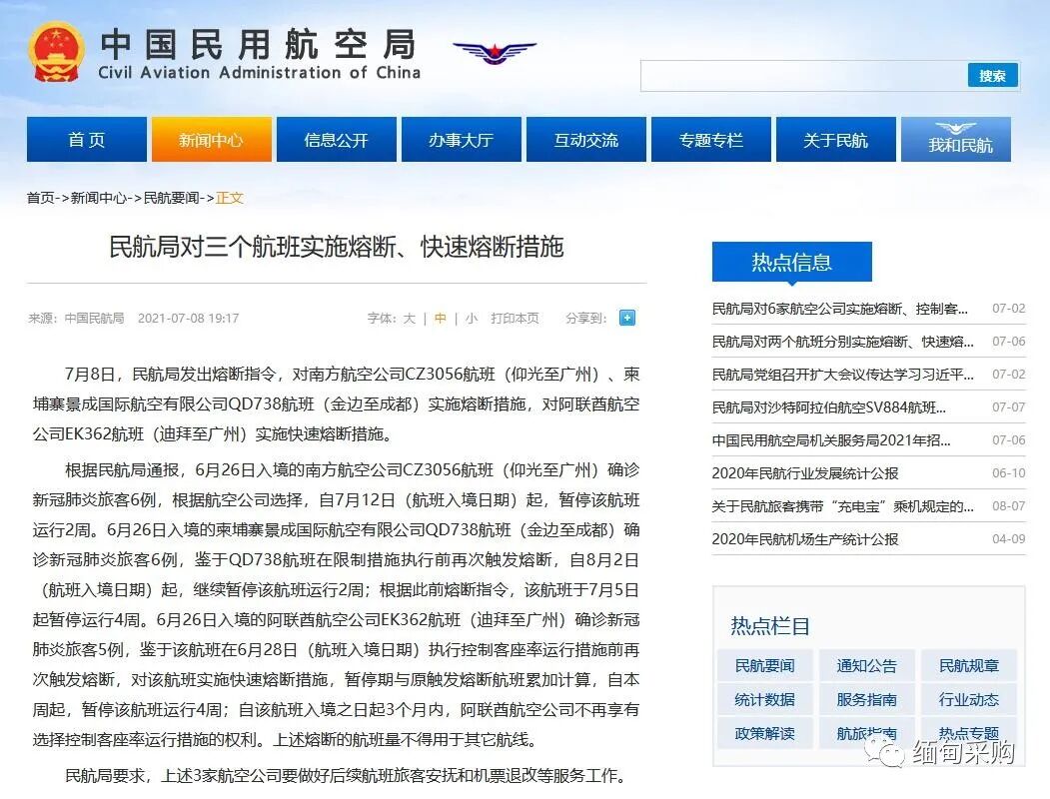The image size is (1050, 799).
Task: Open the 新闻中心 navigation tab
Action: pyautogui.click(x=212, y=139)
